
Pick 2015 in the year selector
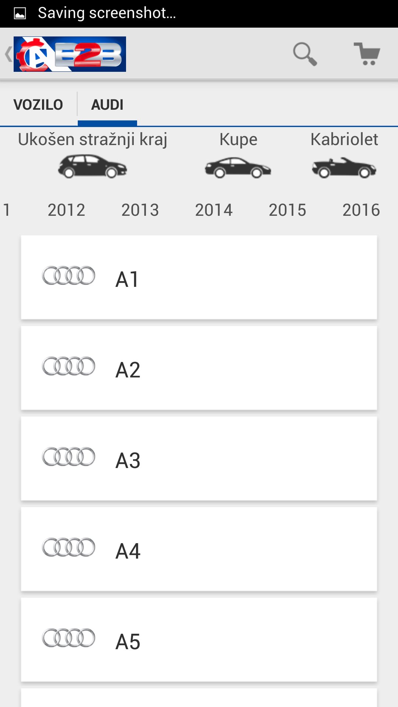pos(287,210)
